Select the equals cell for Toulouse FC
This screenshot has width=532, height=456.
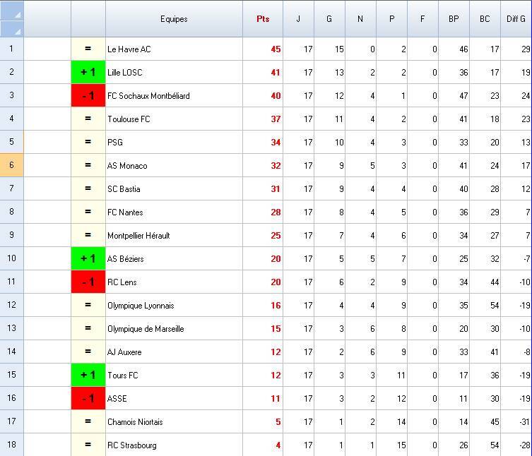click(x=88, y=119)
